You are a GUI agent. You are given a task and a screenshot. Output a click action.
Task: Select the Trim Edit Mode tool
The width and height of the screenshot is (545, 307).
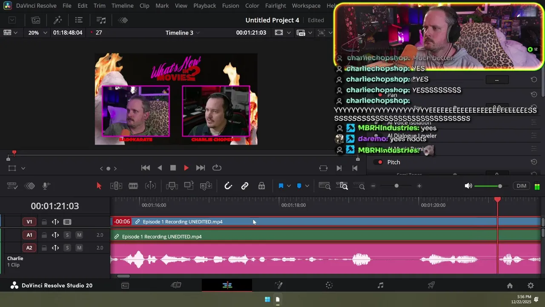pos(116,186)
